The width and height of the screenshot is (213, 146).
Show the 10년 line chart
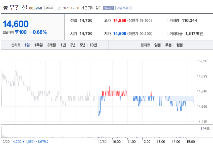pyautogui.click(x=93, y=45)
